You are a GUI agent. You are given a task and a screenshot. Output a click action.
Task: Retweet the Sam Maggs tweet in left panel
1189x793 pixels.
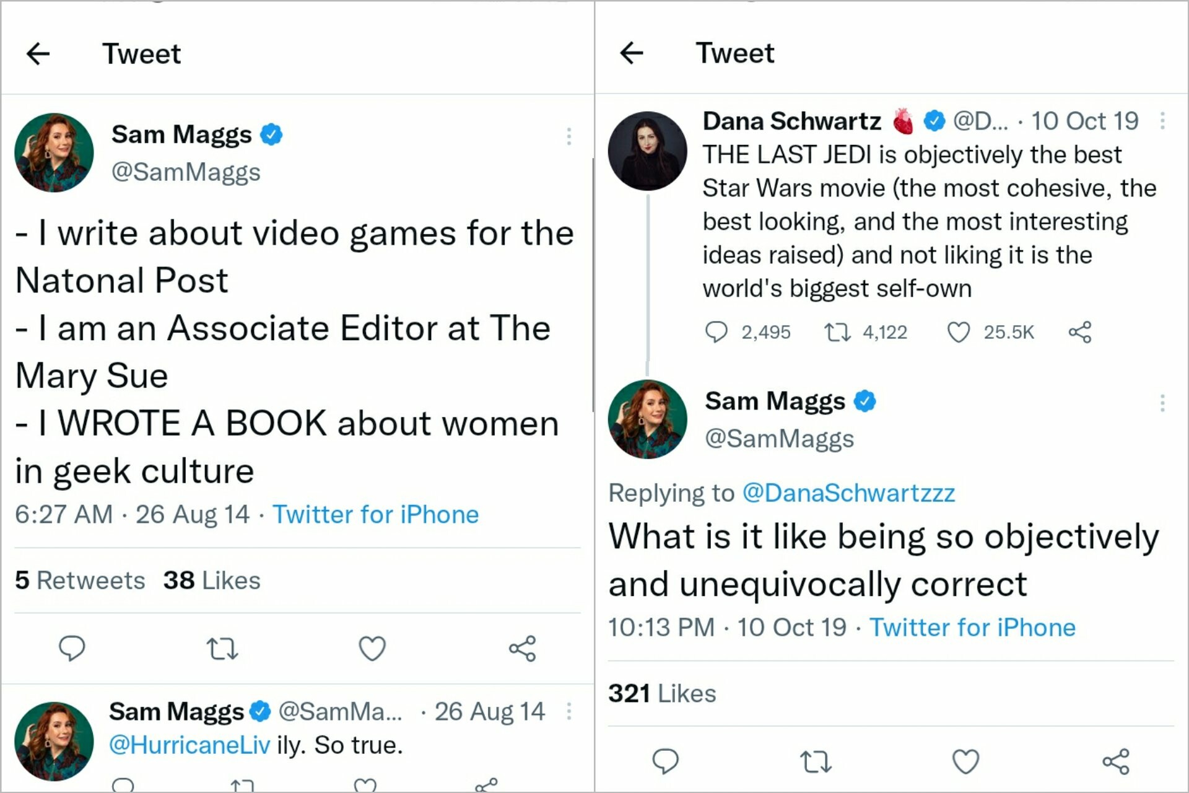click(x=222, y=649)
